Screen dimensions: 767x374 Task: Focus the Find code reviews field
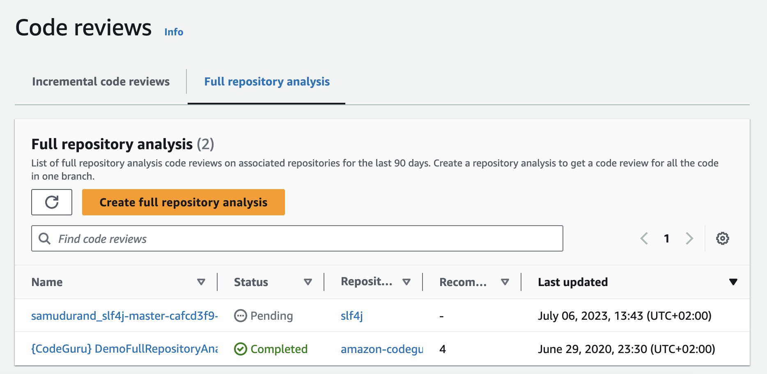pyautogui.click(x=304, y=238)
